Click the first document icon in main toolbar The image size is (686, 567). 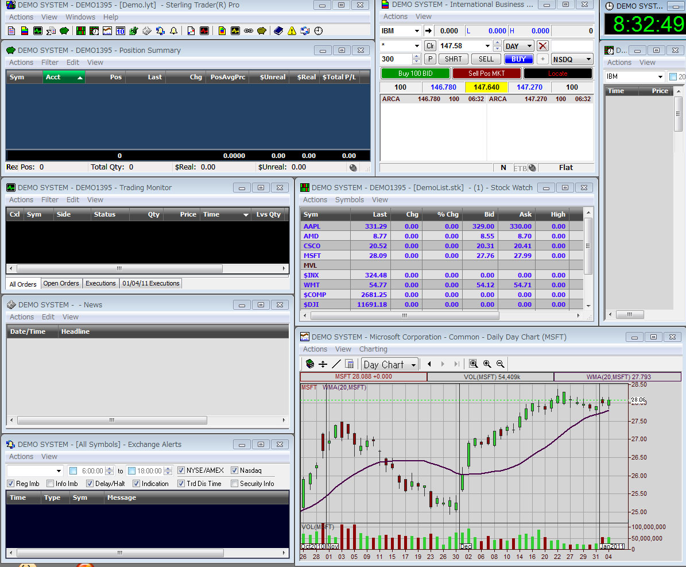click(x=12, y=30)
